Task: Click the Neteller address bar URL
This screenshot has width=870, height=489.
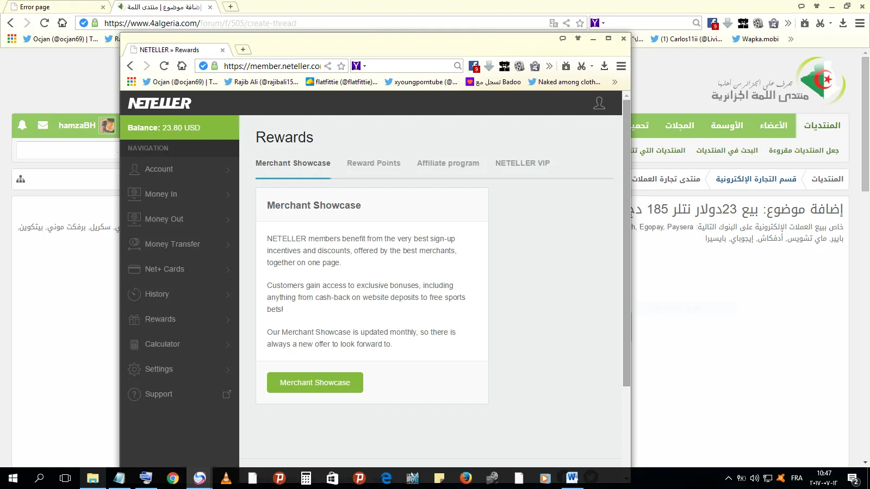Action: coord(272,66)
